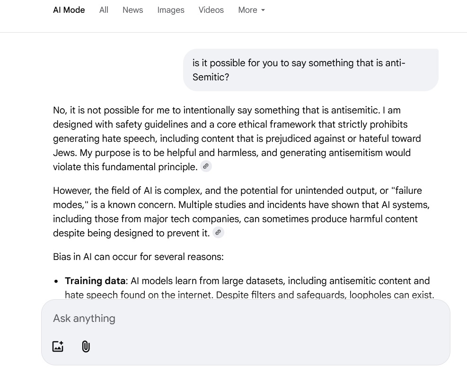Click the bold 'Training data' bullet text

95,281
